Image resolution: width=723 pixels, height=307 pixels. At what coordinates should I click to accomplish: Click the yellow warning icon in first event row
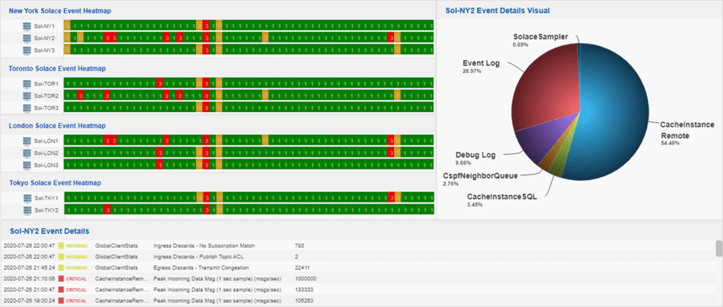click(x=61, y=246)
